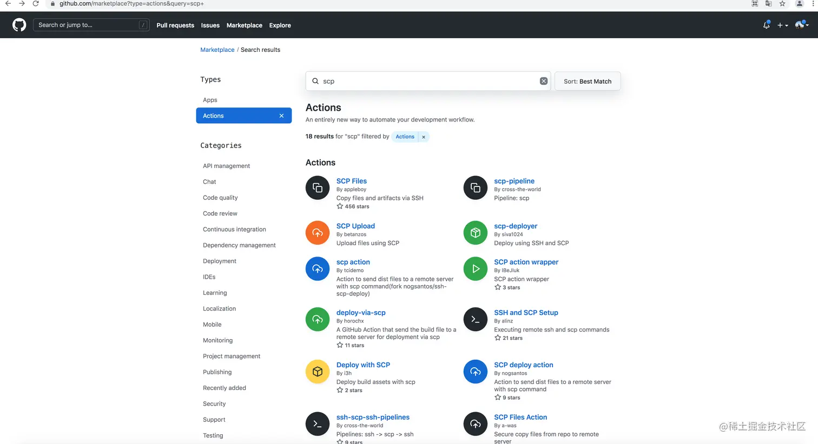This screenshot has height=444, width=818.
Task: Filter by IDEs category
Action: click(209, 277)
